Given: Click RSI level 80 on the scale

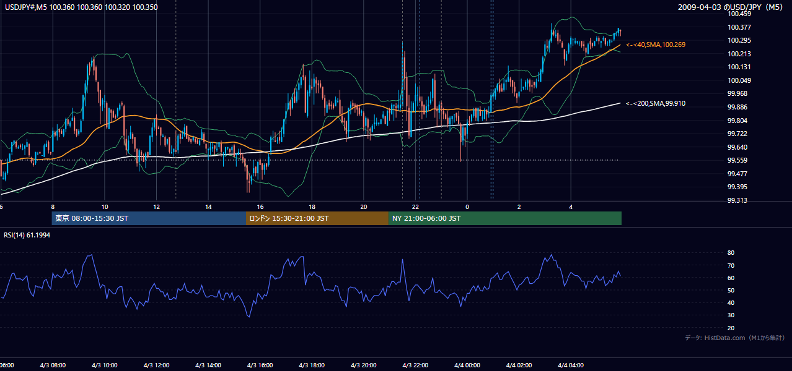Looking at the screenshot, I should [731, 253].
